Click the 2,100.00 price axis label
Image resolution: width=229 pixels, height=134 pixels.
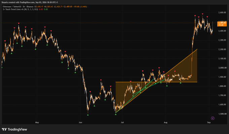222,59
